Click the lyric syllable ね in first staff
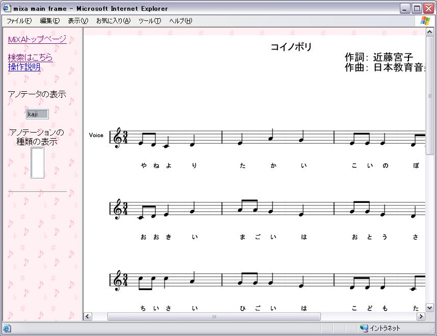Viewport: 437px width, 336px height. (x=156, y=166)
